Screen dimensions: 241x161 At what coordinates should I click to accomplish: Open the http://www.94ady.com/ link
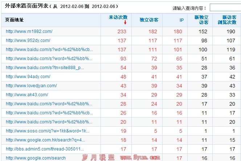click(28, 77)
